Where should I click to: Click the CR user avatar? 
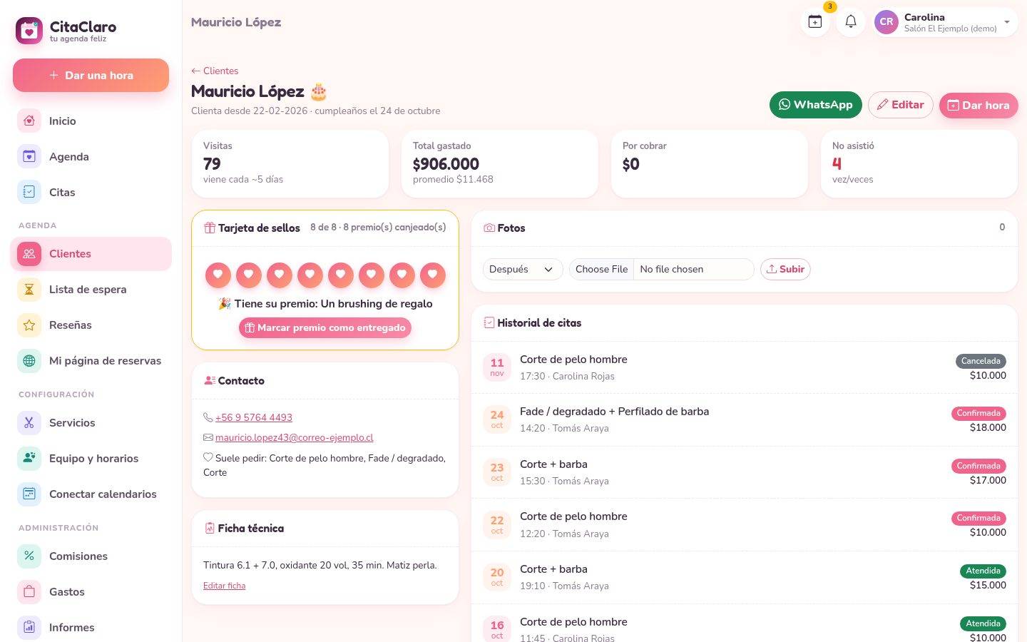pos(887,21)
